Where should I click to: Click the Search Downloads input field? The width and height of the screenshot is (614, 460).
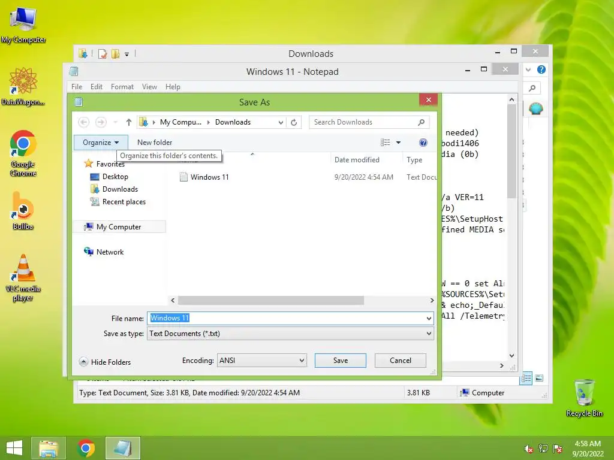pos(369,122)
